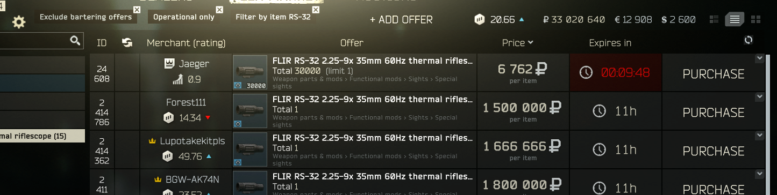
Task: Click Forest111's RS-32 scope thumbnail
Action: (x=250, y=111)
